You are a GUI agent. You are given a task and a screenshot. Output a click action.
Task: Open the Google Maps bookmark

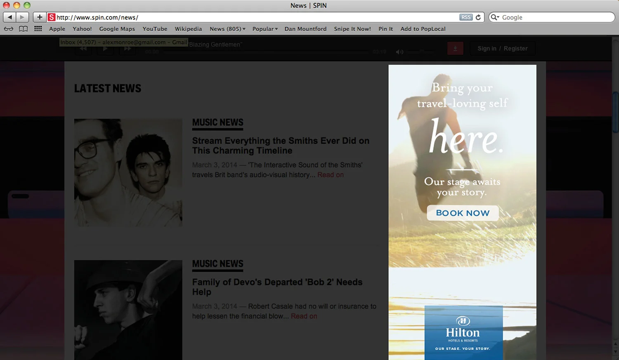coord(117,29)
